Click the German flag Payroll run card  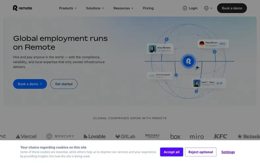(x=213, y=44)
